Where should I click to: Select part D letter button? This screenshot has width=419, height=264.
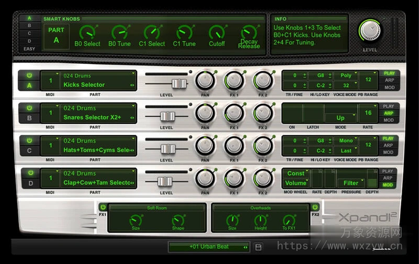click(x=31, y=183)
